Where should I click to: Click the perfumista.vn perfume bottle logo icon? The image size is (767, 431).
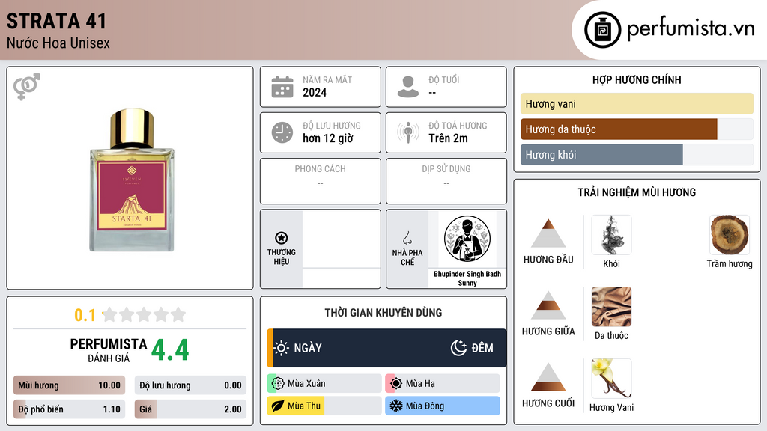[x=602, y=30]
